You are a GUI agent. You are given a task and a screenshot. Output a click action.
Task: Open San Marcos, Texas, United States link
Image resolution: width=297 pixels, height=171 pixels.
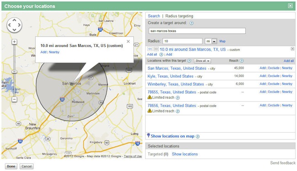click(x=177, y=68)
